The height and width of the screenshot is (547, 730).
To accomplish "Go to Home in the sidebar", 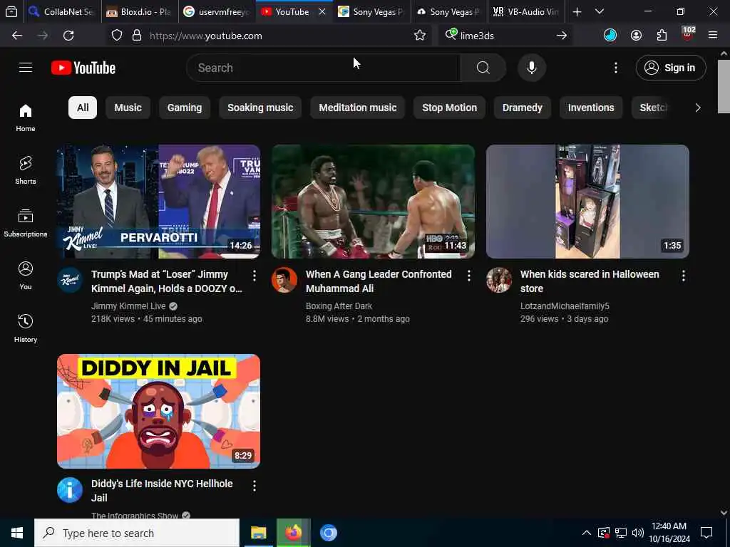I will pyautogui.click(x=26, y=118).
